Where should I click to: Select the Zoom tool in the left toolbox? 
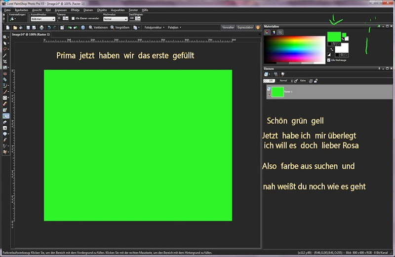5,37
